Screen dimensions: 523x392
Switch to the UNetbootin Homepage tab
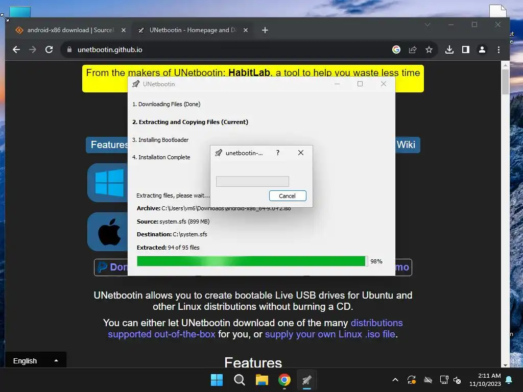[192, 30]
